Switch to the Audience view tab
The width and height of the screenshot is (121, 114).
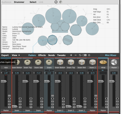(x=6, y=2)
